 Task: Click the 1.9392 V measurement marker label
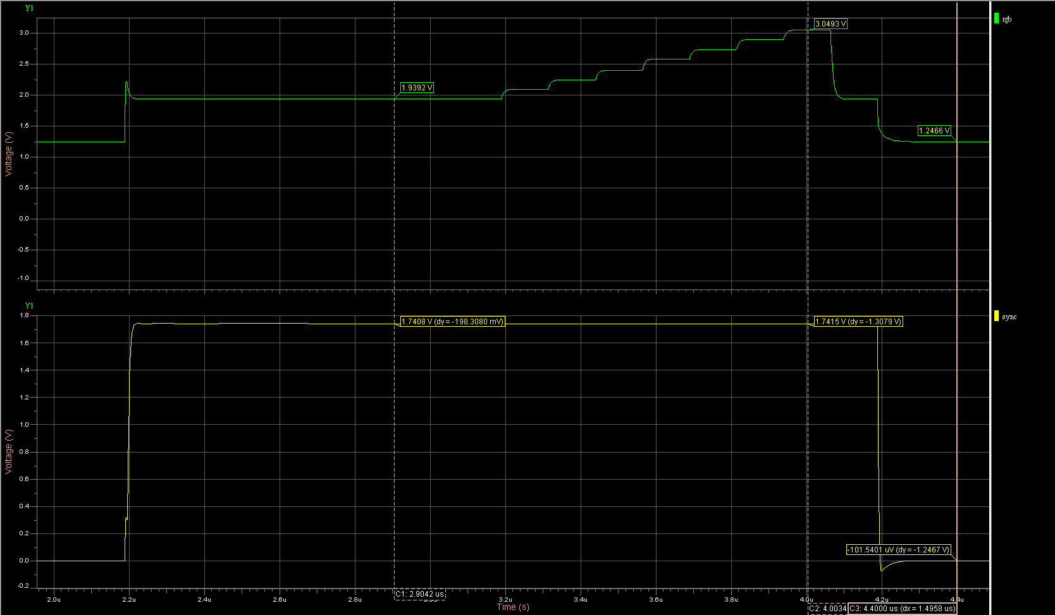[417, 88]
